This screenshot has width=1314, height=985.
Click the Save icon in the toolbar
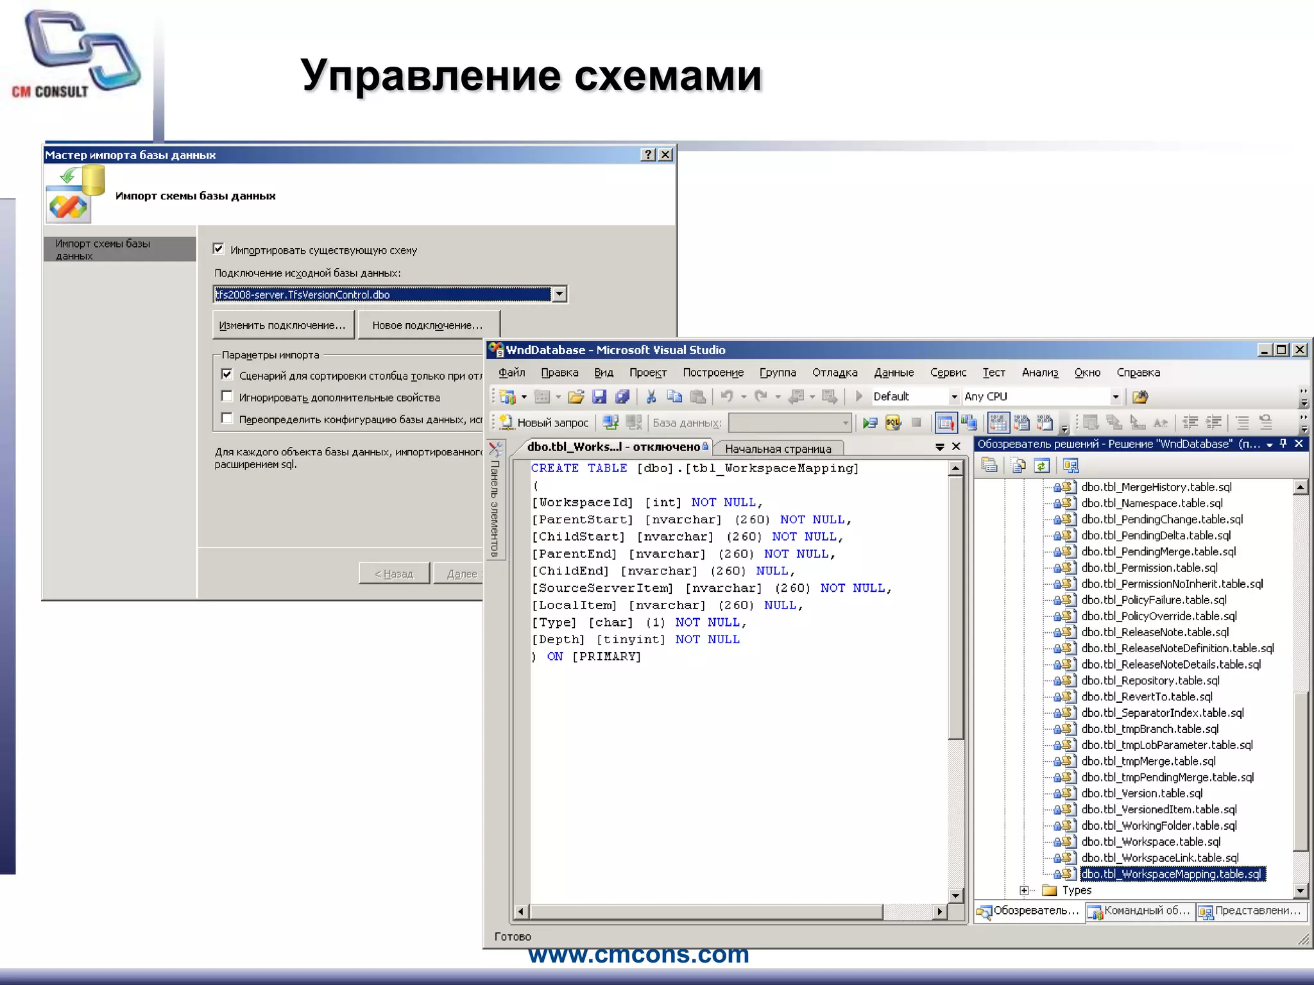pos(599,397)
